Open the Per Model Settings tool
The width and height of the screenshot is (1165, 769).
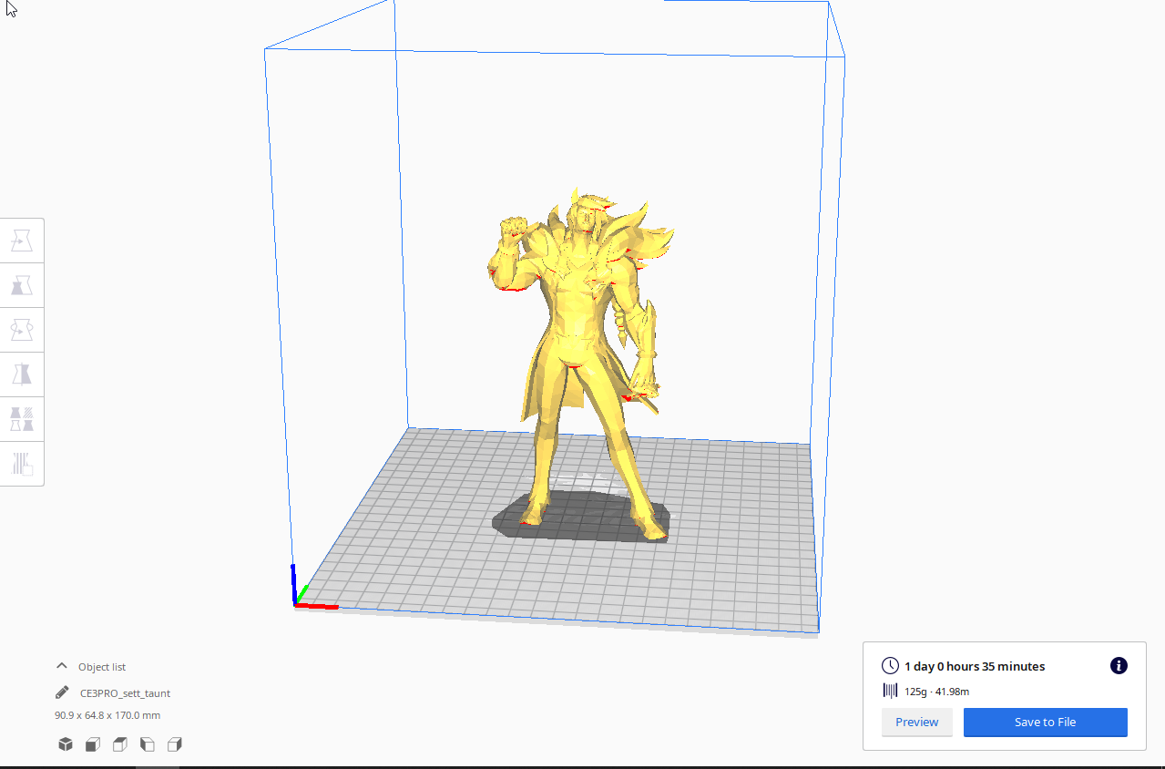(x=22, y=418)
